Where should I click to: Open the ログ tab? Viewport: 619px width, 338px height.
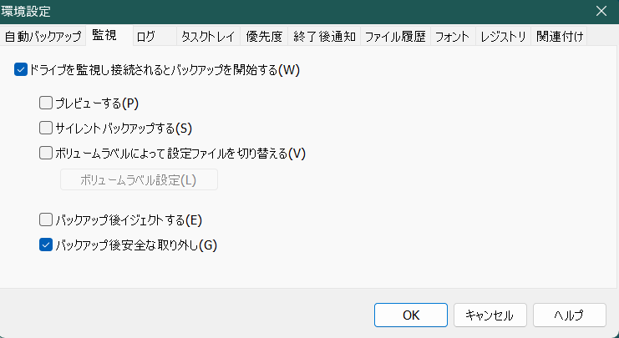click(145, 37)
